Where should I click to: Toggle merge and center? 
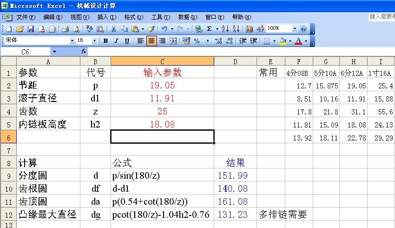coord(173,41)
